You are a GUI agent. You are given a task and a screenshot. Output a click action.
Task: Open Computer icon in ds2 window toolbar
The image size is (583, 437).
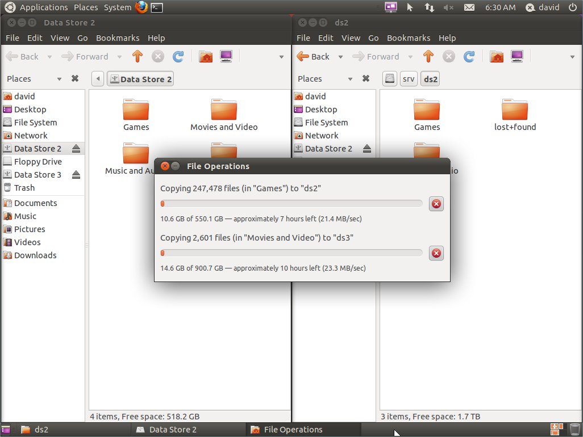tap(517, 56)
